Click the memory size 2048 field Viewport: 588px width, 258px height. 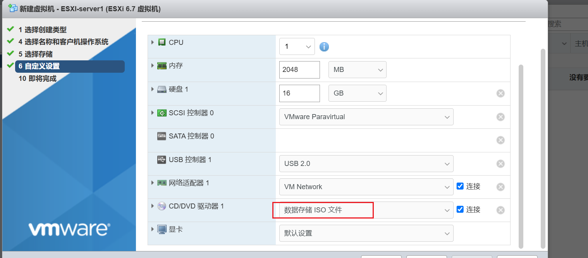pos(299,70)
